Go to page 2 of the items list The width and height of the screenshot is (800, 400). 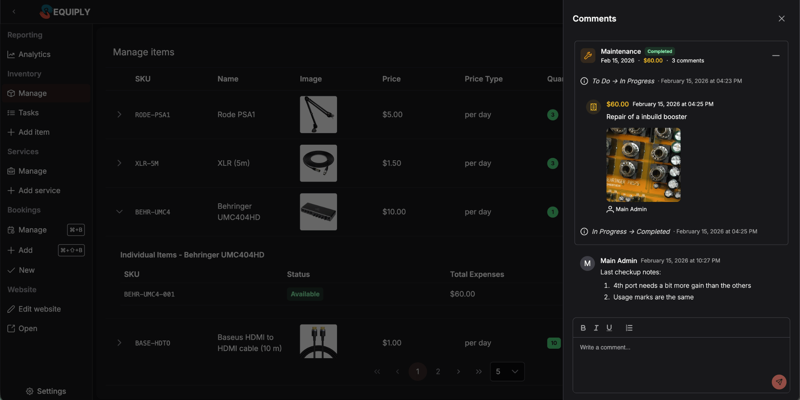[438, 371]
